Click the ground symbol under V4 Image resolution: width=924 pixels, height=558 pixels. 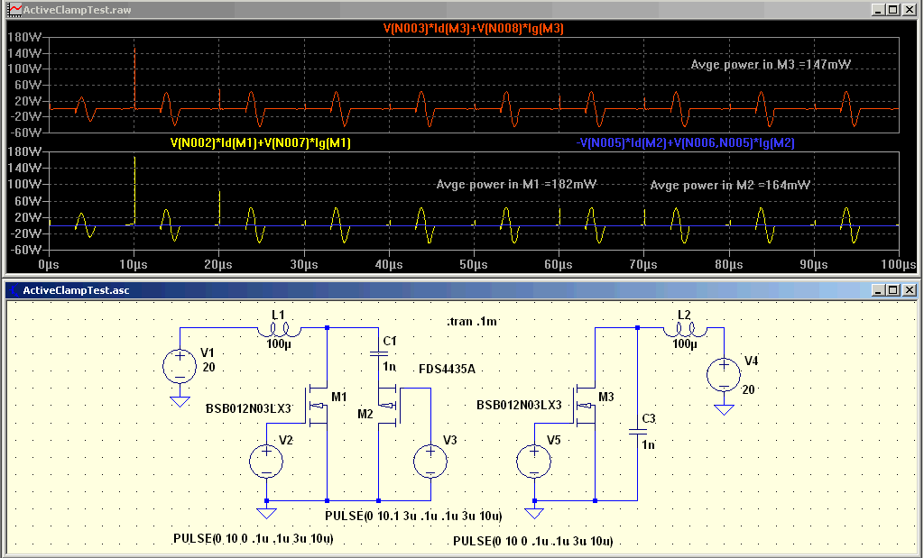point(724,409)
